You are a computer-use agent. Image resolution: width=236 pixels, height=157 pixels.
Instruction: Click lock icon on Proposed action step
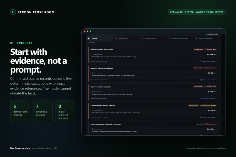(115, 38)
